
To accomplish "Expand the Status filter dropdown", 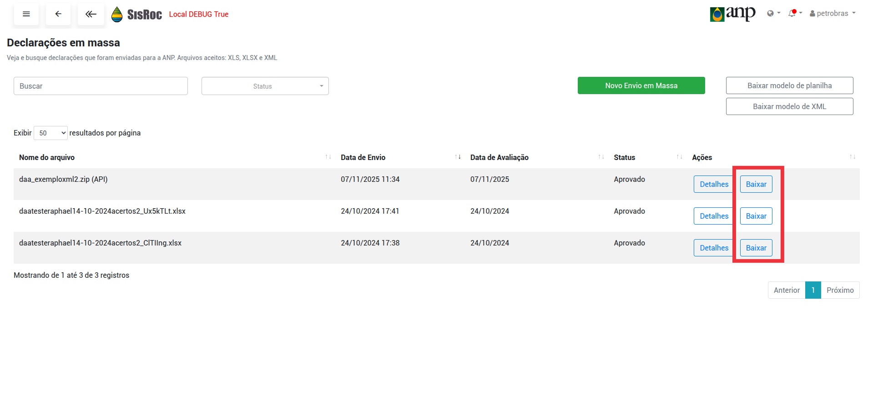I will click(265, 86).
